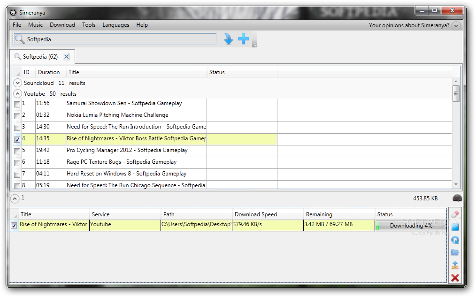
Task: Click the red X remove download icon
Action: pos(455,278)
